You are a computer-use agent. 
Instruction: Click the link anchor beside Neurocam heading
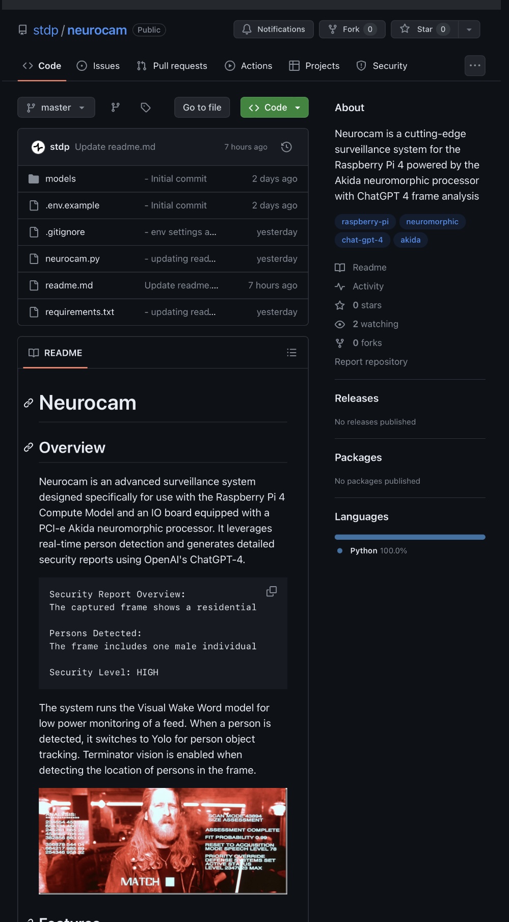[x=29, y=403]
